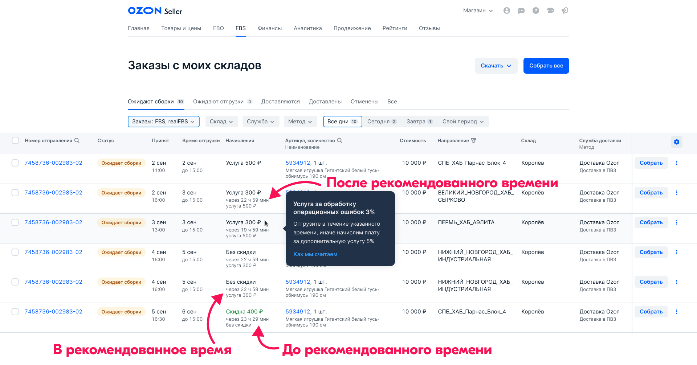Click Собрать for ПЕРМЬ_ХАБ_АЭЛИТА row
697x365 pixels.
point(651,222)
